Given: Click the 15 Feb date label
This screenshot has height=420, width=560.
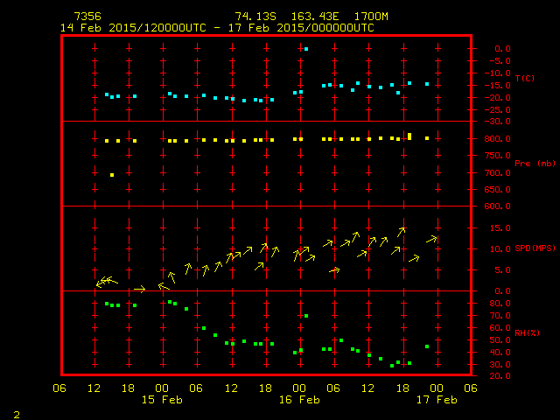Looking at the screenshot, I should (162, 400).
